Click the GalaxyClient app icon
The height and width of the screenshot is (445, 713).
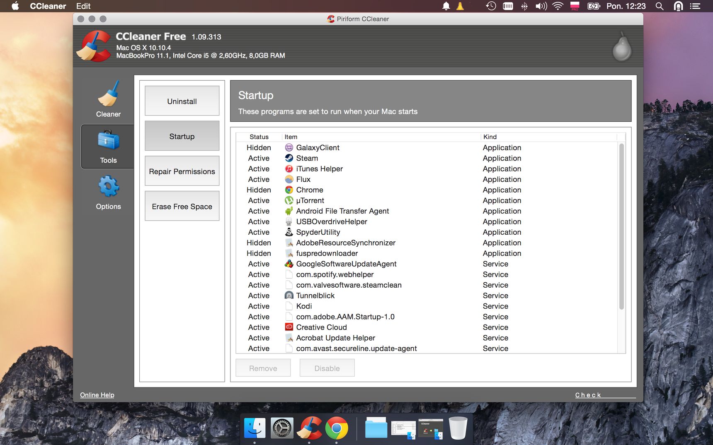click(289, 148)
